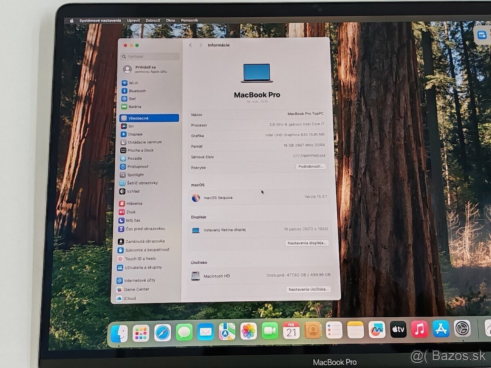Open Maps app in Dock
Screen dimensions: 491x368
pyautogui.click(x=227, y=332)
